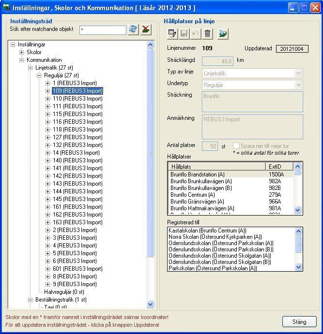Select tree item 142 (REBUS3 Import)
This screenshot has width=323, height=334.
[x=77, y=176]
